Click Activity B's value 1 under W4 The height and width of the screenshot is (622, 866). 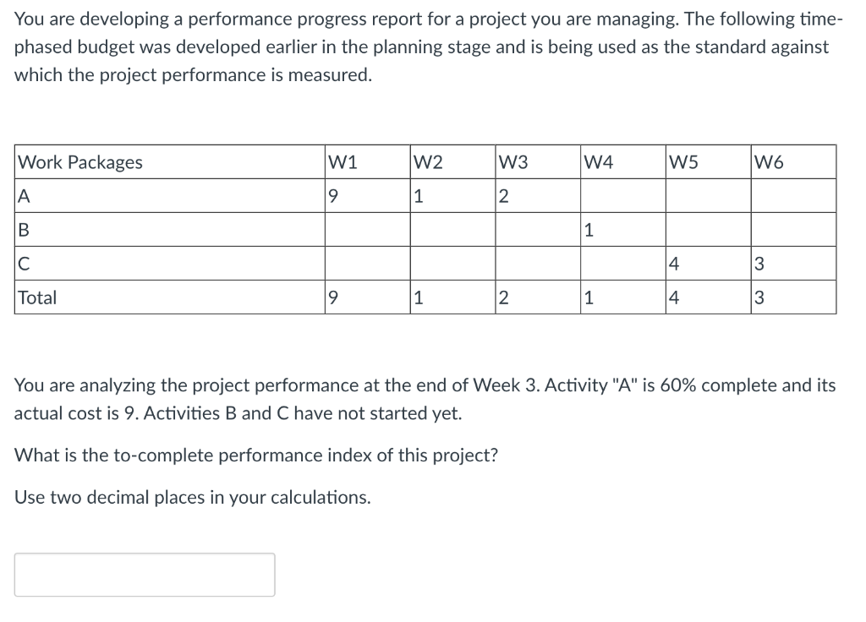pyautogui.click(x=586, y=229)
